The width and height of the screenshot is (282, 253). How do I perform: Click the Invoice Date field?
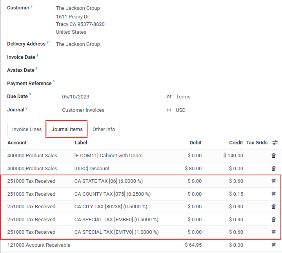pos(110,57)
